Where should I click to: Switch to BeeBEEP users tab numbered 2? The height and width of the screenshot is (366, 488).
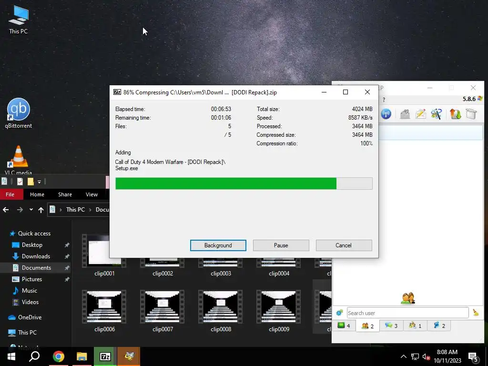[x=367, y=326]
